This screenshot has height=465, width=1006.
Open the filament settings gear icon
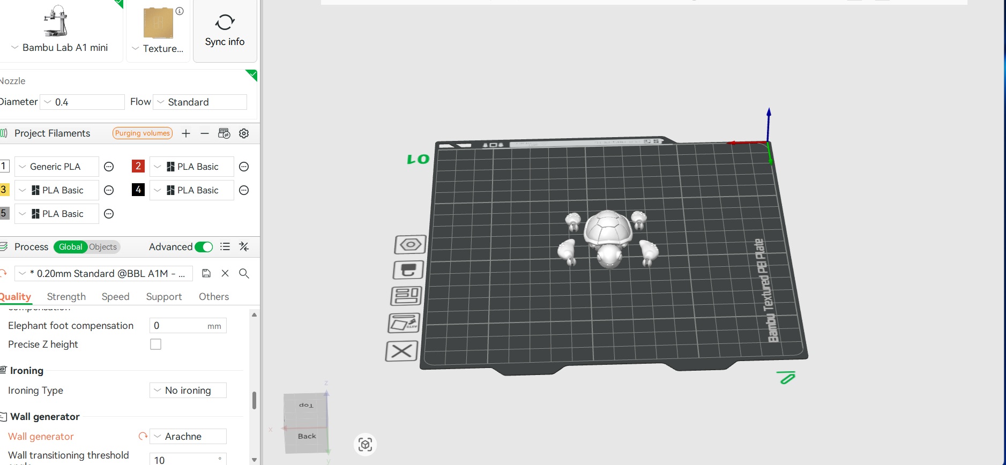244,133
